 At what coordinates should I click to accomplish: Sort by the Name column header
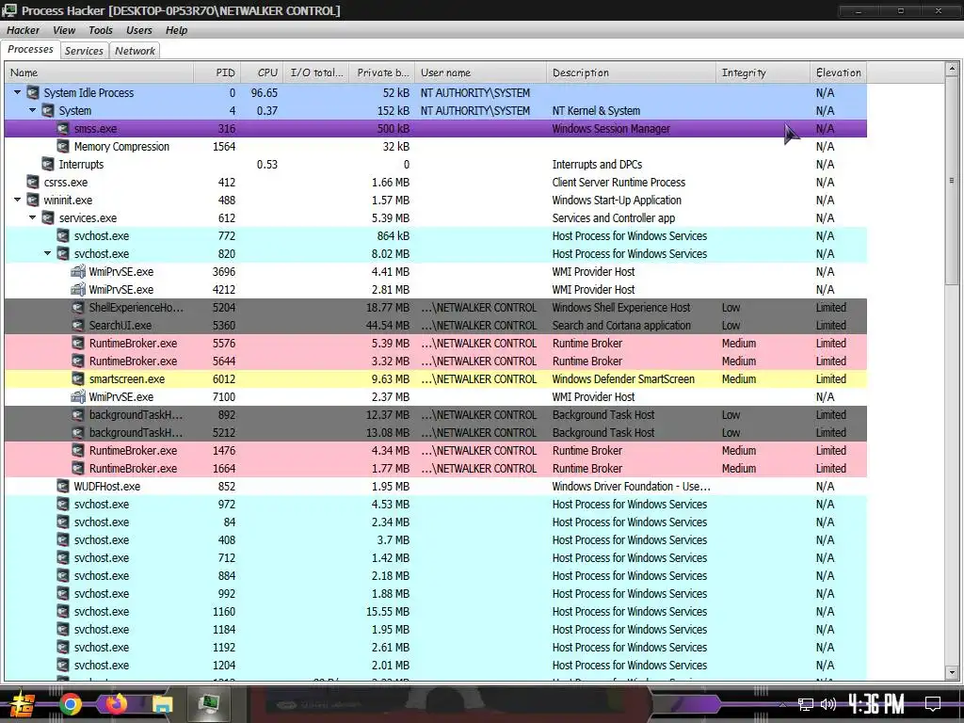point(99,72)
